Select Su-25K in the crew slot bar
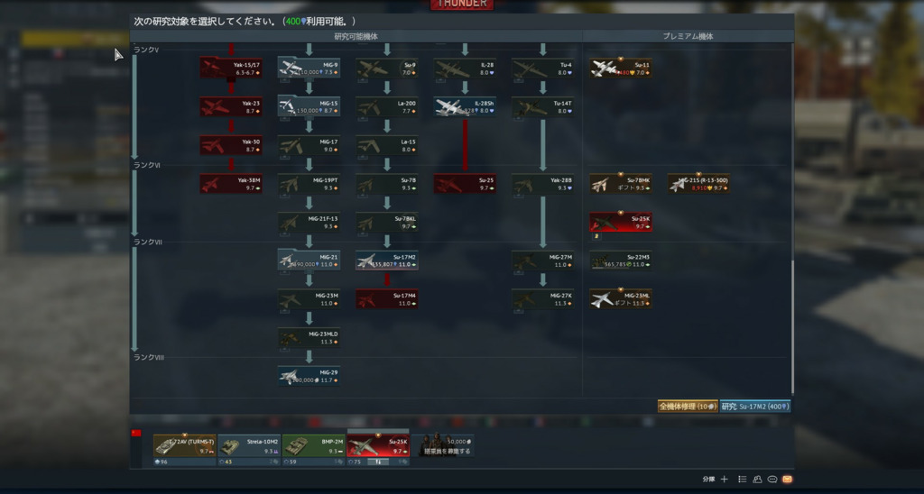Screen dimensions: 924x494 coord(378,445)
